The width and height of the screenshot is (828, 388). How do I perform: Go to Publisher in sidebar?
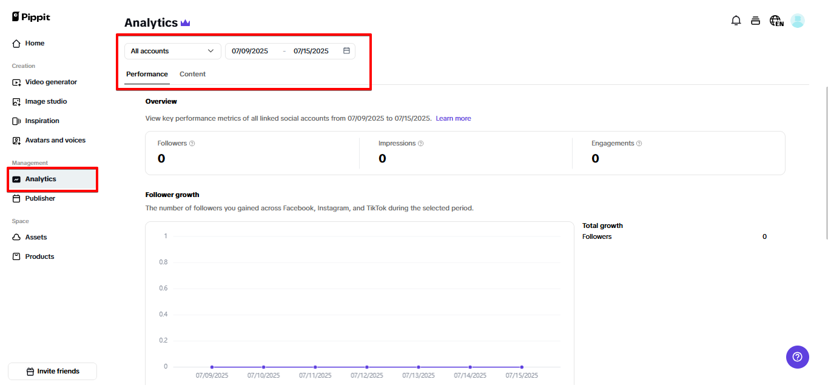[x=40, y=198]
